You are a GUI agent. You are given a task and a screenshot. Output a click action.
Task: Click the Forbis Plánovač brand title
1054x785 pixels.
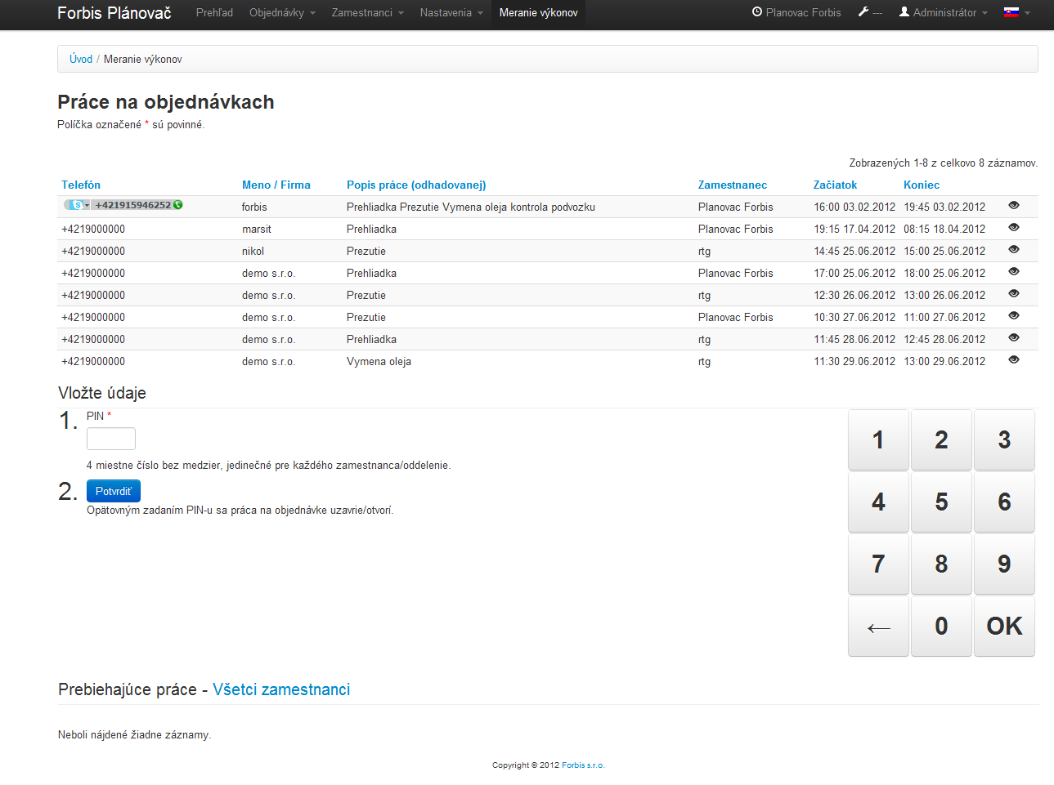point(114,12)
